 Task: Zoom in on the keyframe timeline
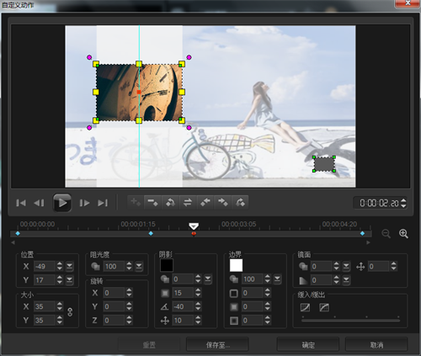click(403, 233)
